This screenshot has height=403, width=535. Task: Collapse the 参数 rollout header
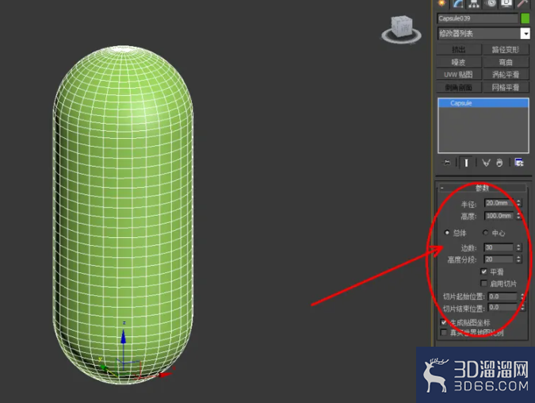(483, 188)
